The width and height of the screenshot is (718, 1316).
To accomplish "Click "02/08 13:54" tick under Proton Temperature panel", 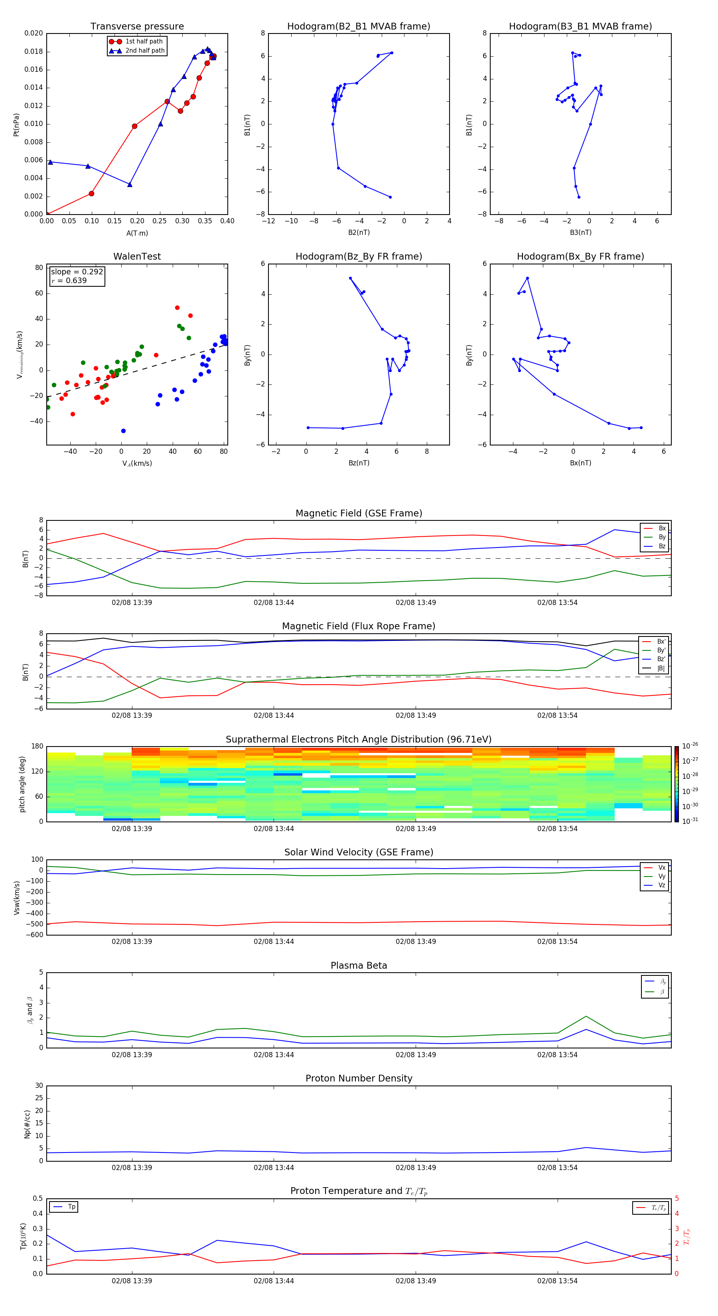I will (557, 1281).
